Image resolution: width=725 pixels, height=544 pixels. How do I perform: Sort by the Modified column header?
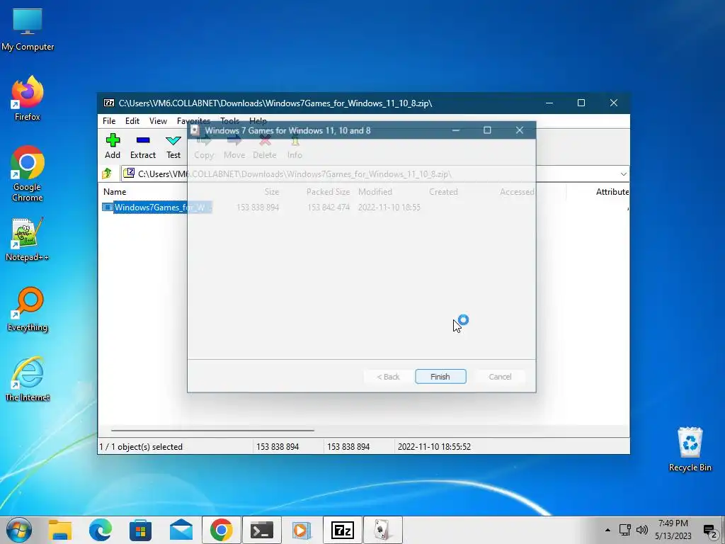pyautogui.click(x=375, y=191)
